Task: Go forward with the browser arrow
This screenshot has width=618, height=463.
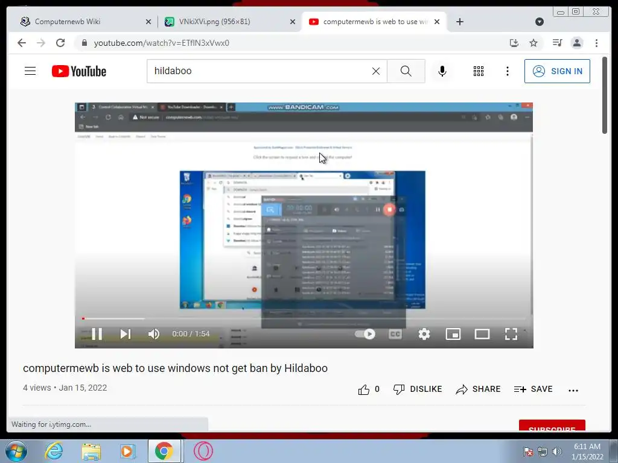Action: (x=41, y=43)
